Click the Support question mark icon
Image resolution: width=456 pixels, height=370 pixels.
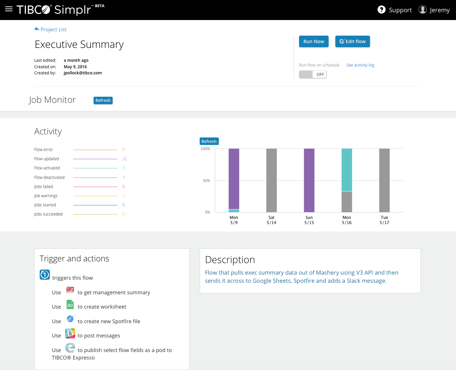coord(381,10)
